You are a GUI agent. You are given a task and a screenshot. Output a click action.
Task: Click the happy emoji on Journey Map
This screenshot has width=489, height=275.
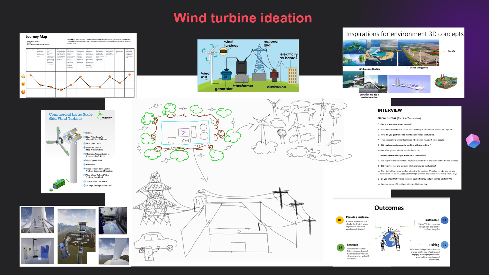[x=23, y=76]
